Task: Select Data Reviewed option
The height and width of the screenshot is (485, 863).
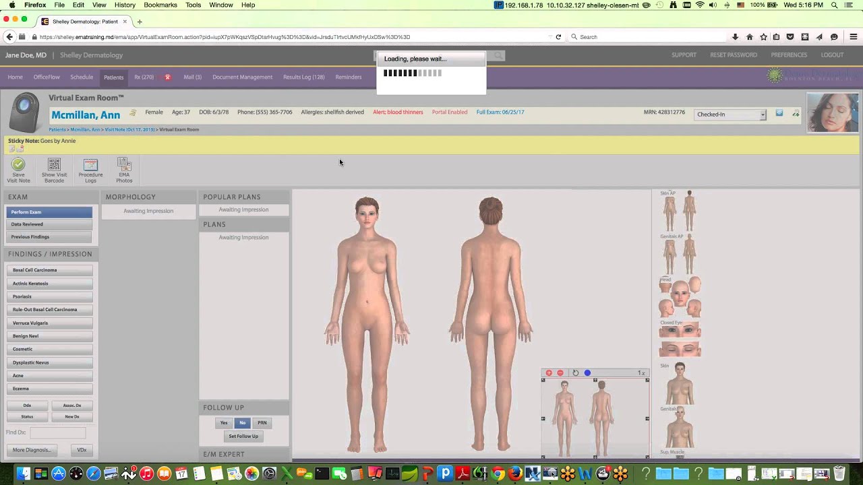Action: [x=49, y=224]
